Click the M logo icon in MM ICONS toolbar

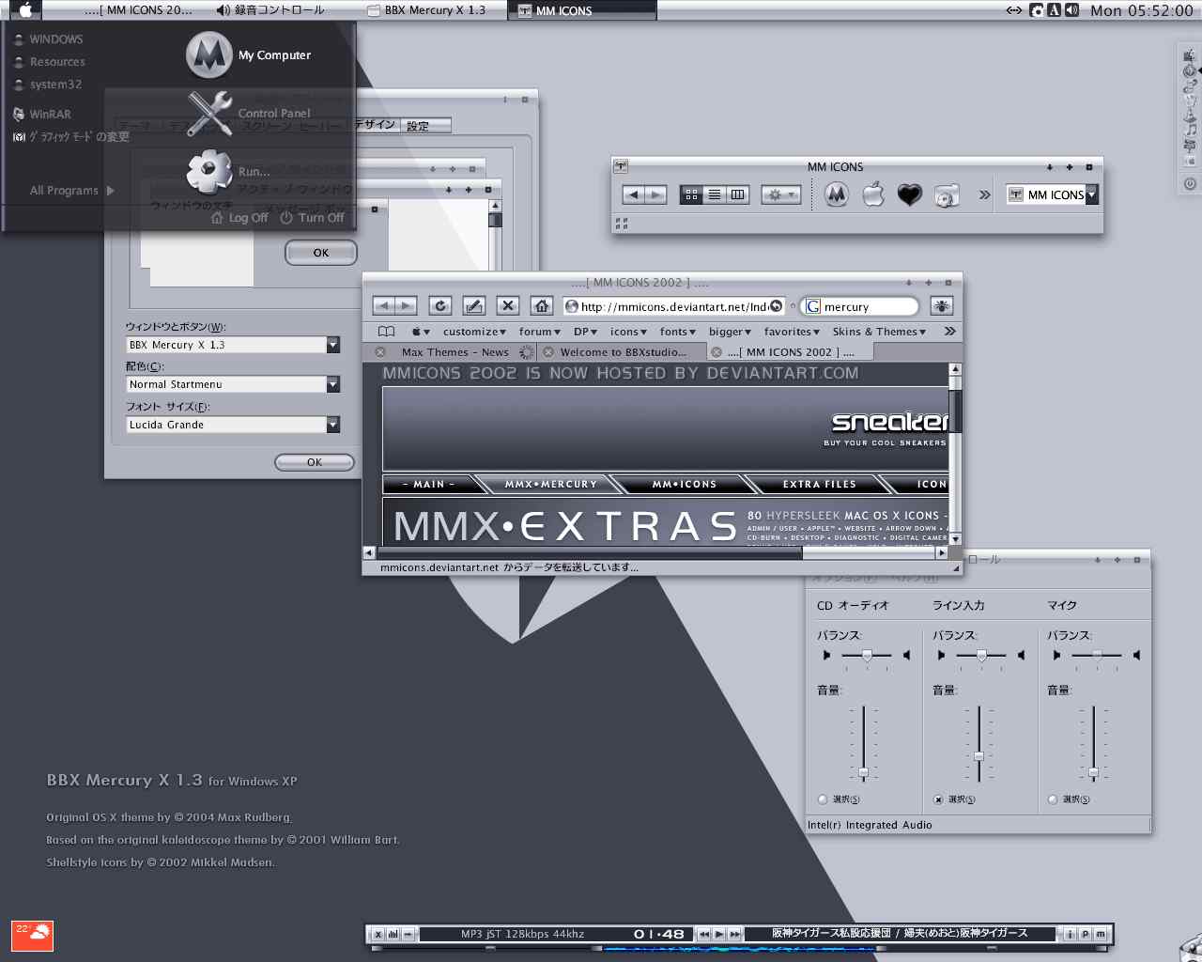[x=837, y=194]
